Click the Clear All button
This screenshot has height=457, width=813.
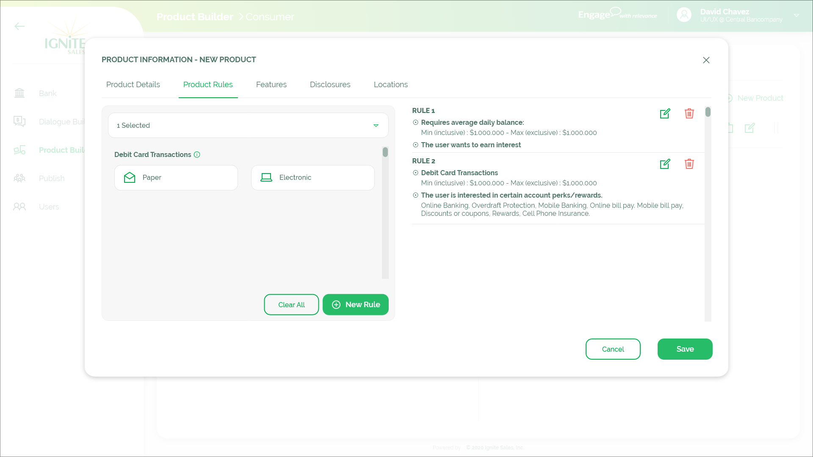coord(291,305)
